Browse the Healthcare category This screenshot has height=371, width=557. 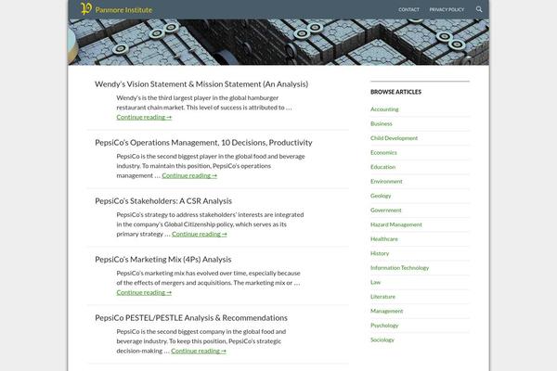384,239
